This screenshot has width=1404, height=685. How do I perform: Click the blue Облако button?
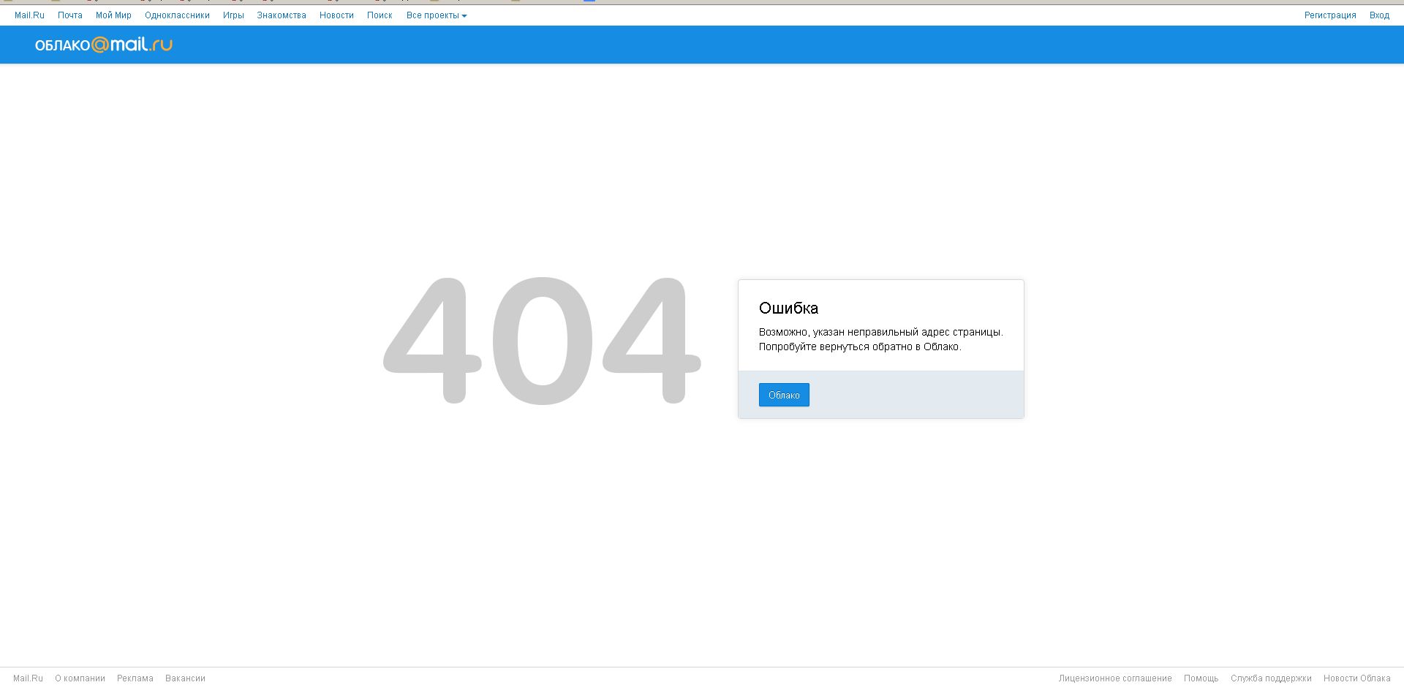[x=784, y=395]
